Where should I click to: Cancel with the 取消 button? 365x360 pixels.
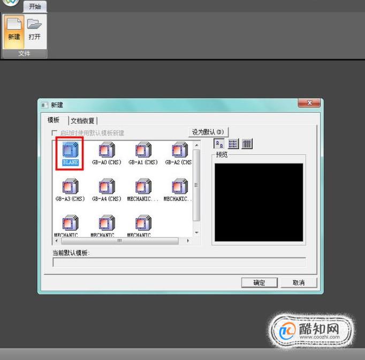tap(299, 283)
